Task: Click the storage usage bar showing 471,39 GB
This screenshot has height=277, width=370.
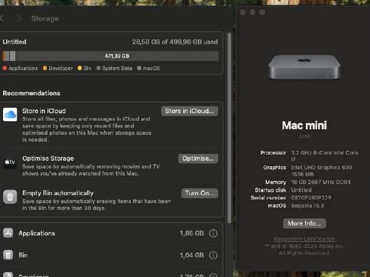Action: pyautogui.click(x=110, y=56)
